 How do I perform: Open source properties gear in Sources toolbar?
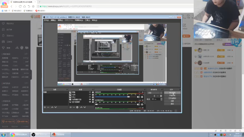pos(77,107)
